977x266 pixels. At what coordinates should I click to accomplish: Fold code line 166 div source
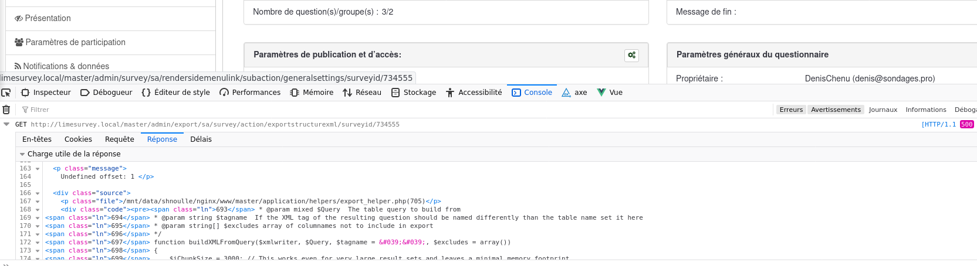point(38,193)
